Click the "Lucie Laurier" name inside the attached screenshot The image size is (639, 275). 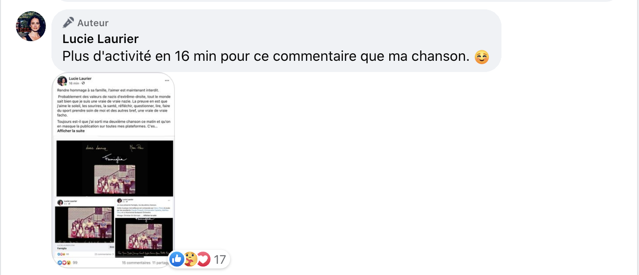(80, 79)
